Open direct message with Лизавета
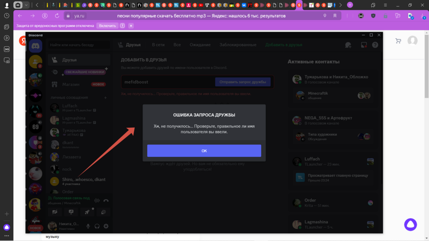 tap(79, 157)
